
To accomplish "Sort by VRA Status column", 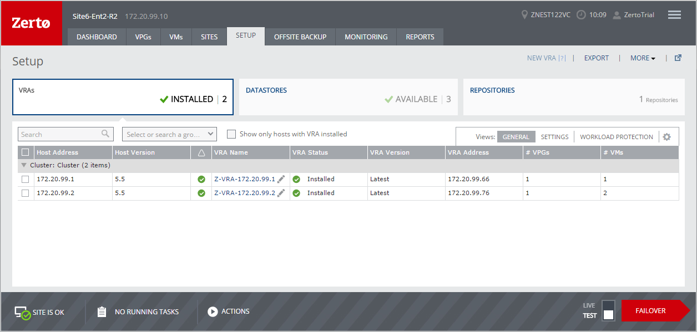I will 329,152.
